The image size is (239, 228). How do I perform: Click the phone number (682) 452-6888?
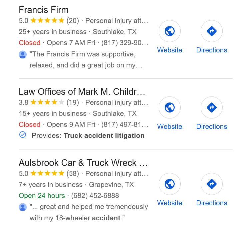click(x=95, y=196)
